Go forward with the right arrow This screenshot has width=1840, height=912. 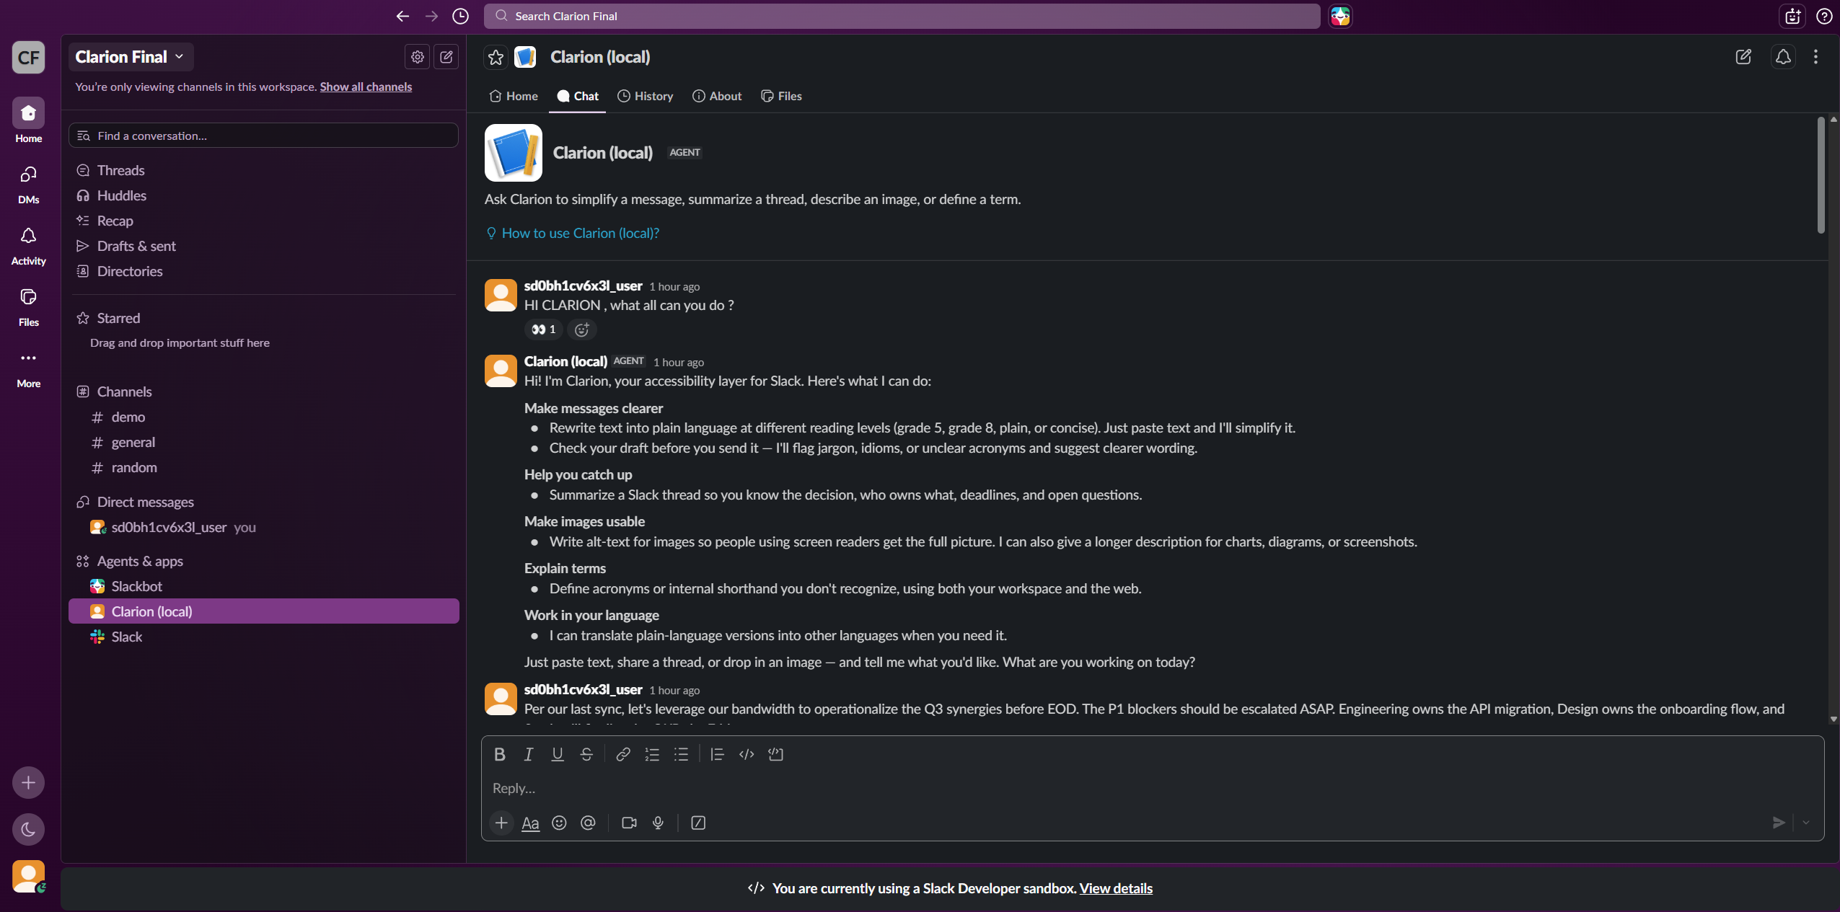(x=431, y=16)
